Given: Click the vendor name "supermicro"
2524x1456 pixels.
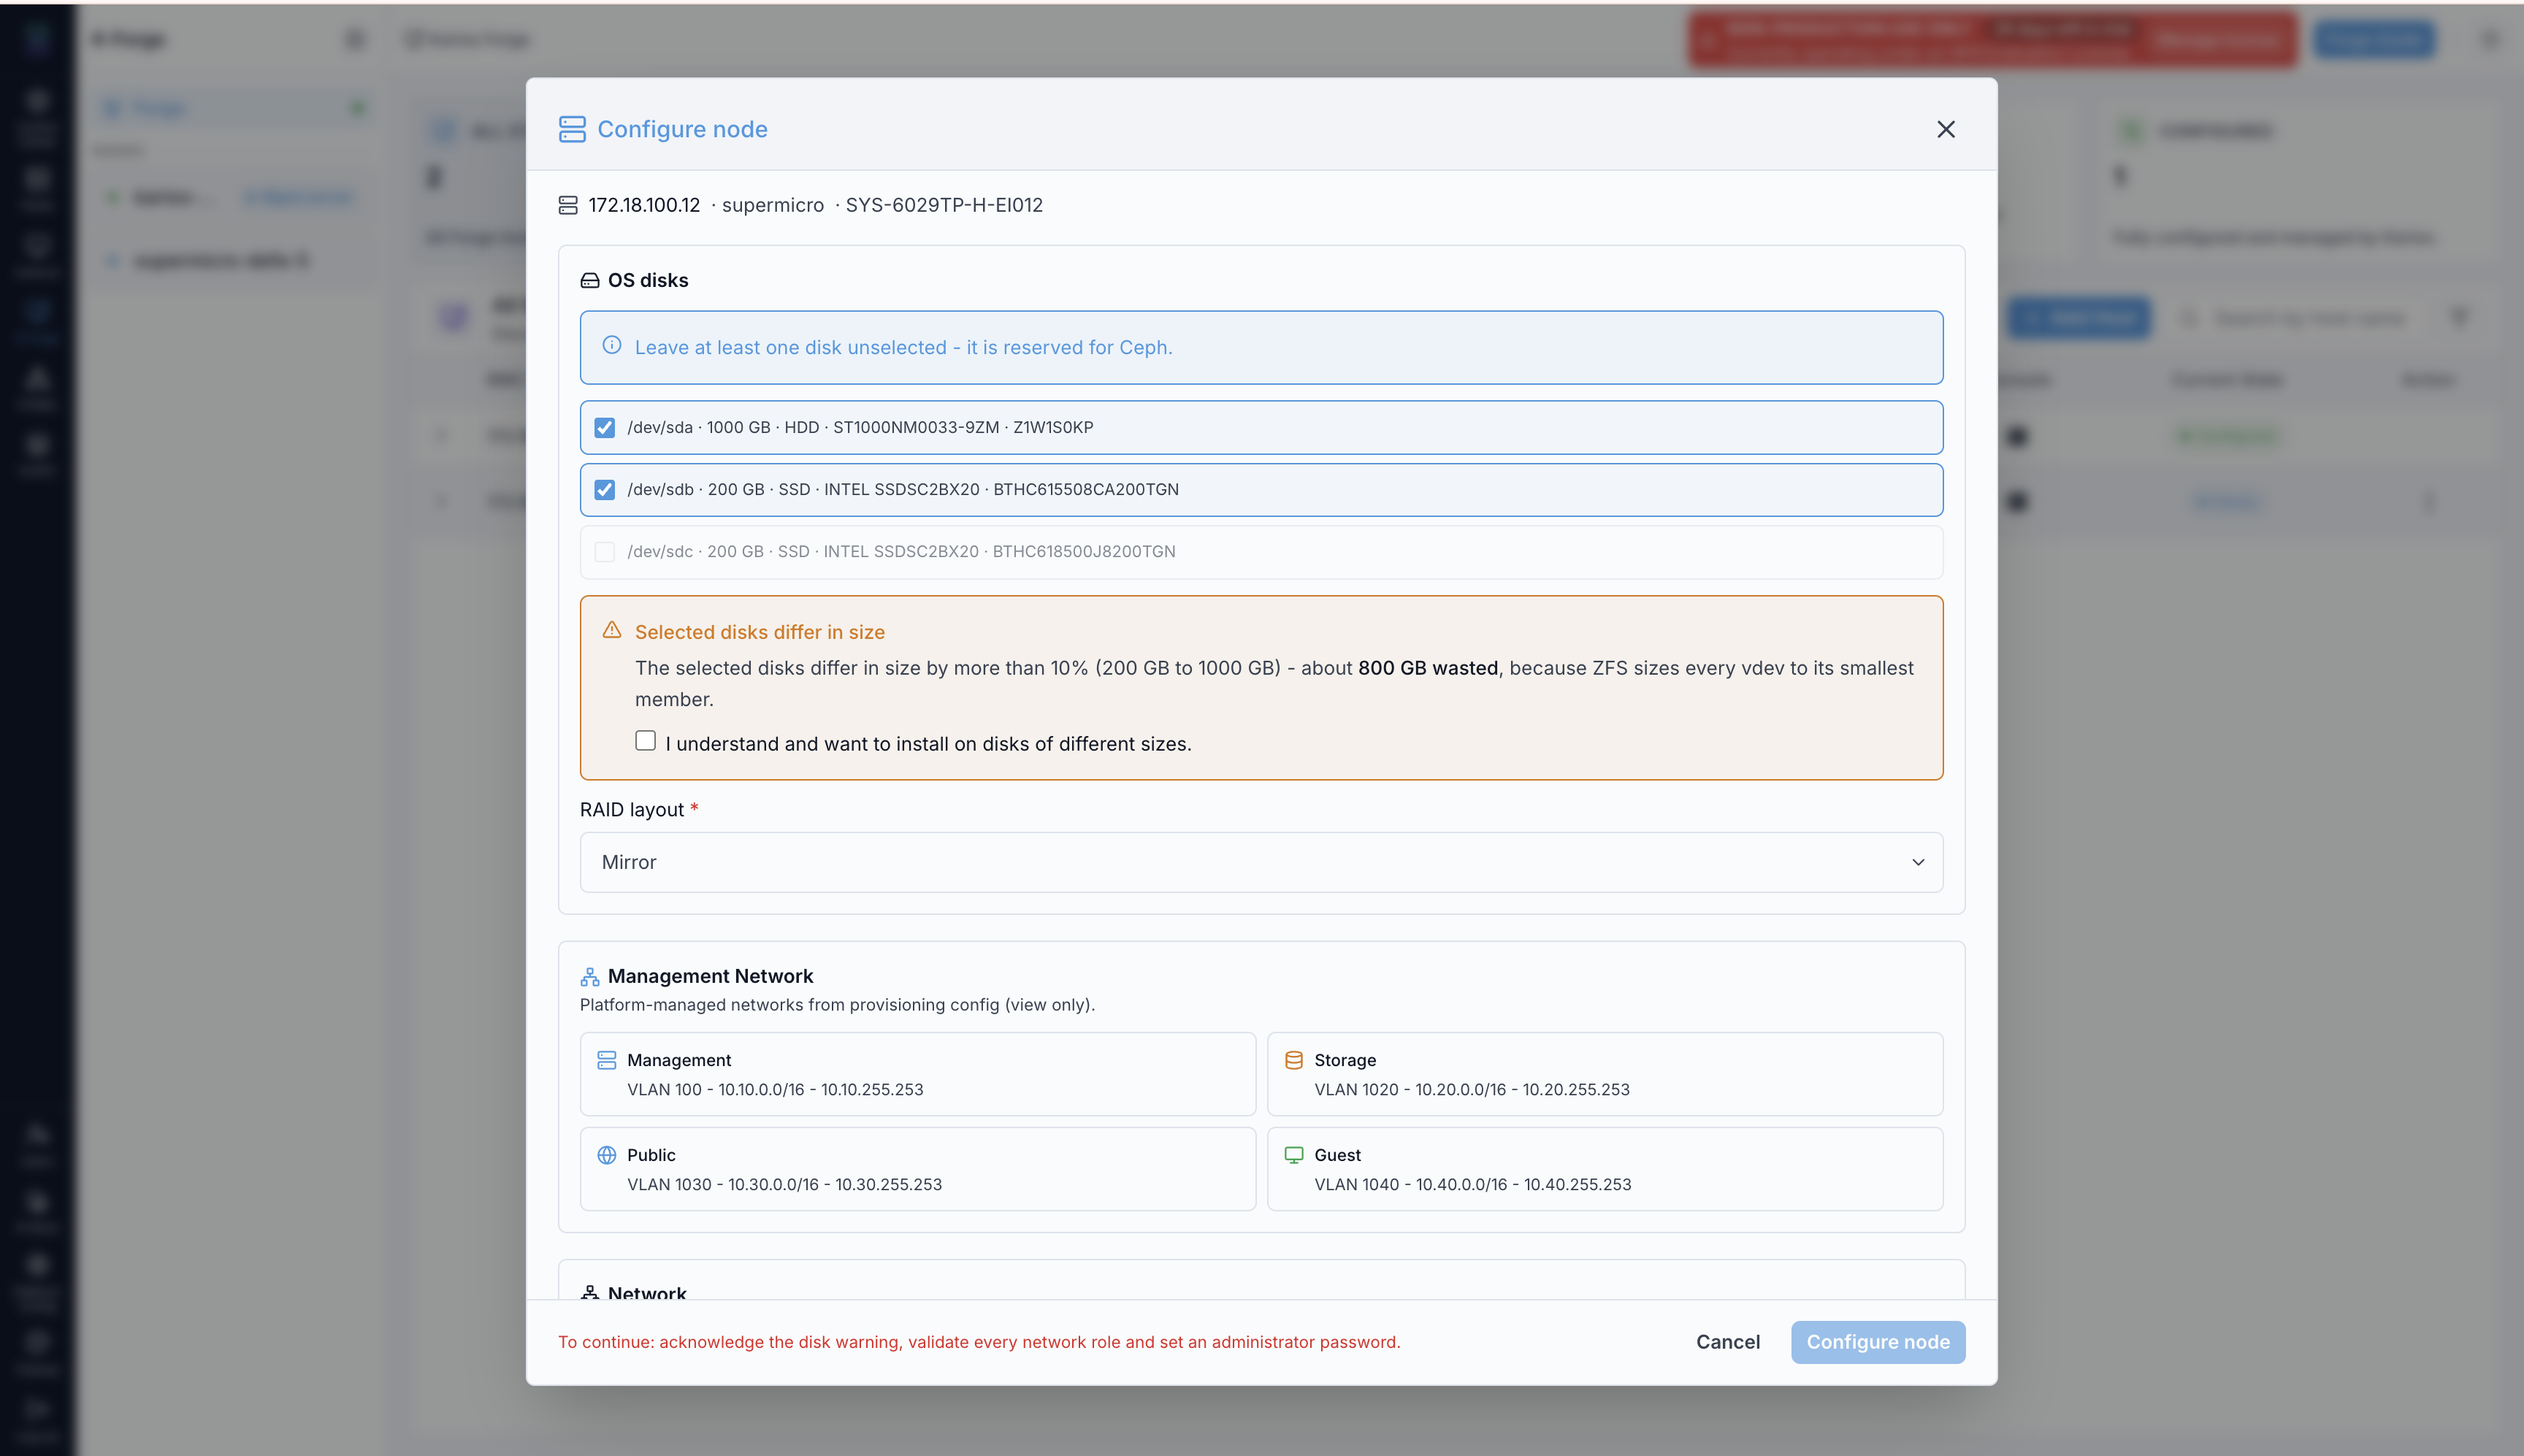Looking at the screenshot, I should pos(773,205).
